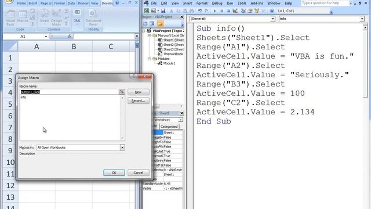The height and width of the screenshot is (209, 371).
Task: Open the VBA editor Debug menu
Action: [217, 3]
